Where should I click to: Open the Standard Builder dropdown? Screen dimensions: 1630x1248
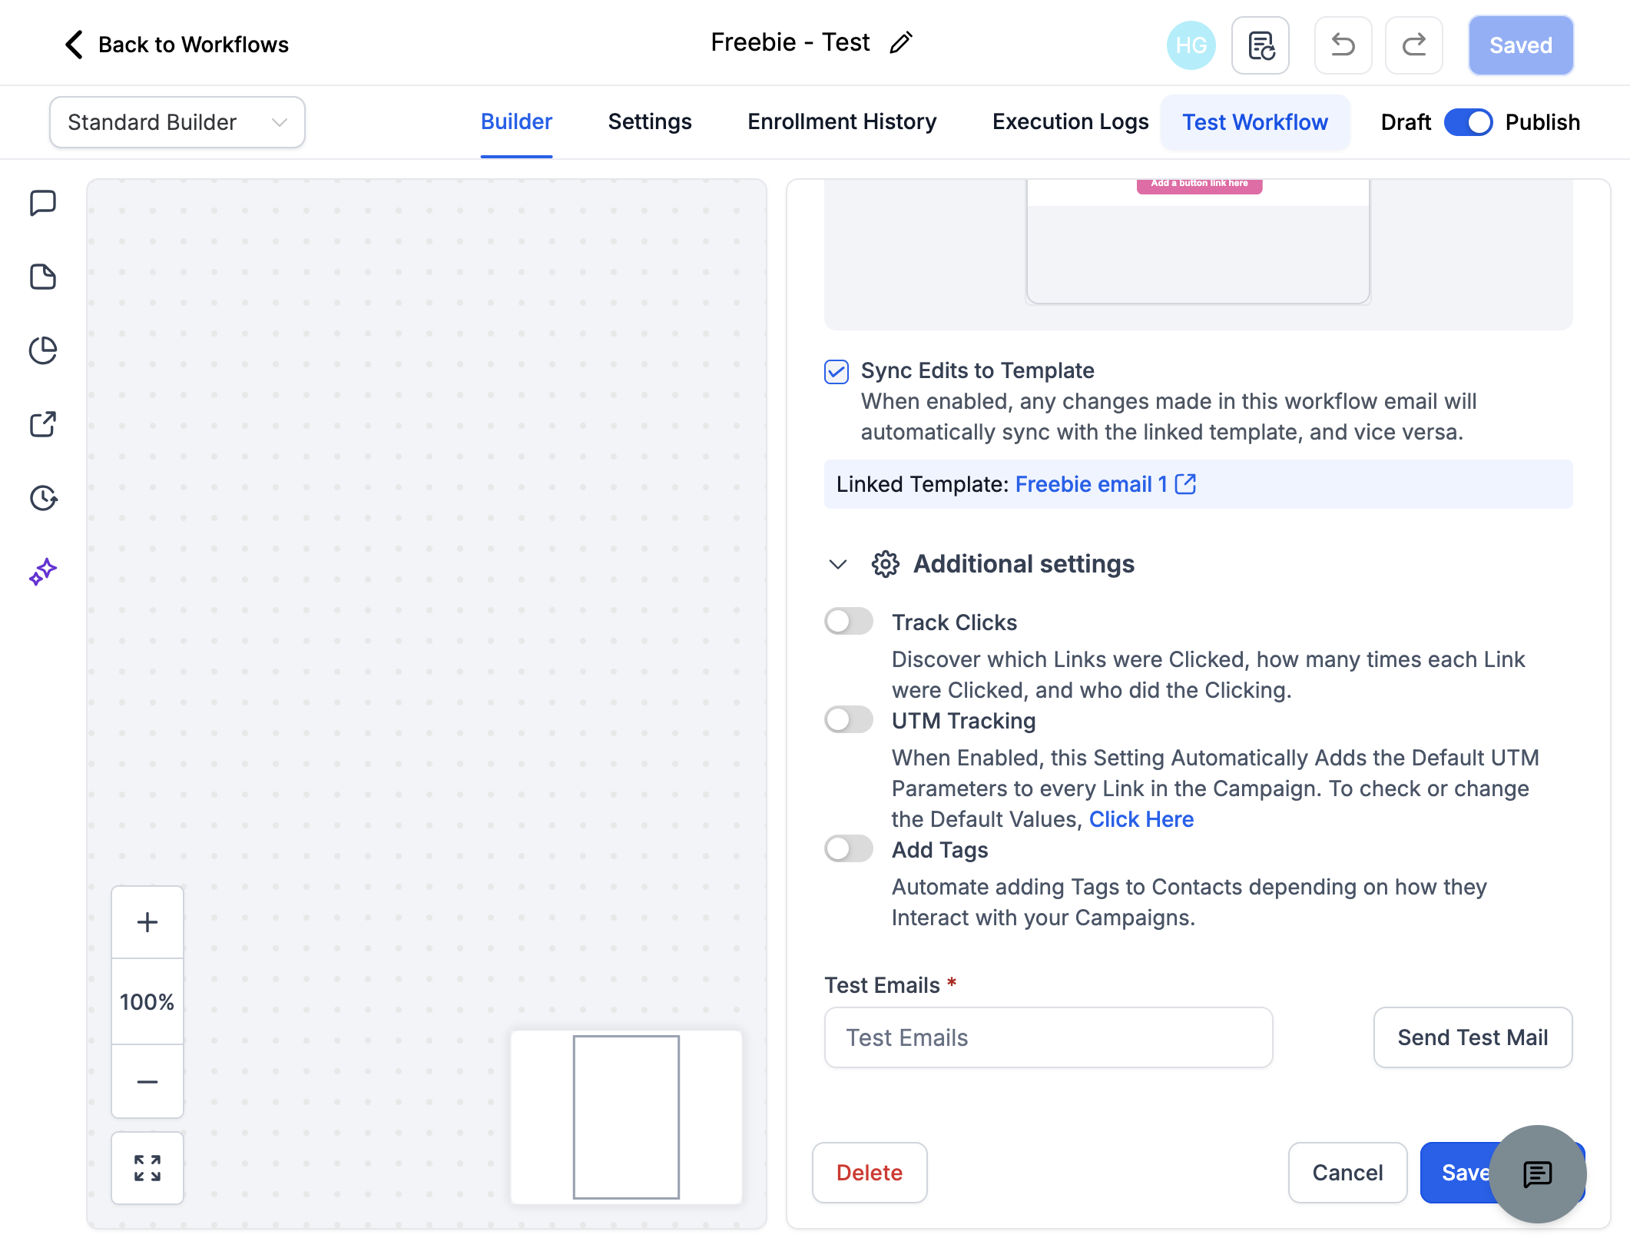coord(177,122)
